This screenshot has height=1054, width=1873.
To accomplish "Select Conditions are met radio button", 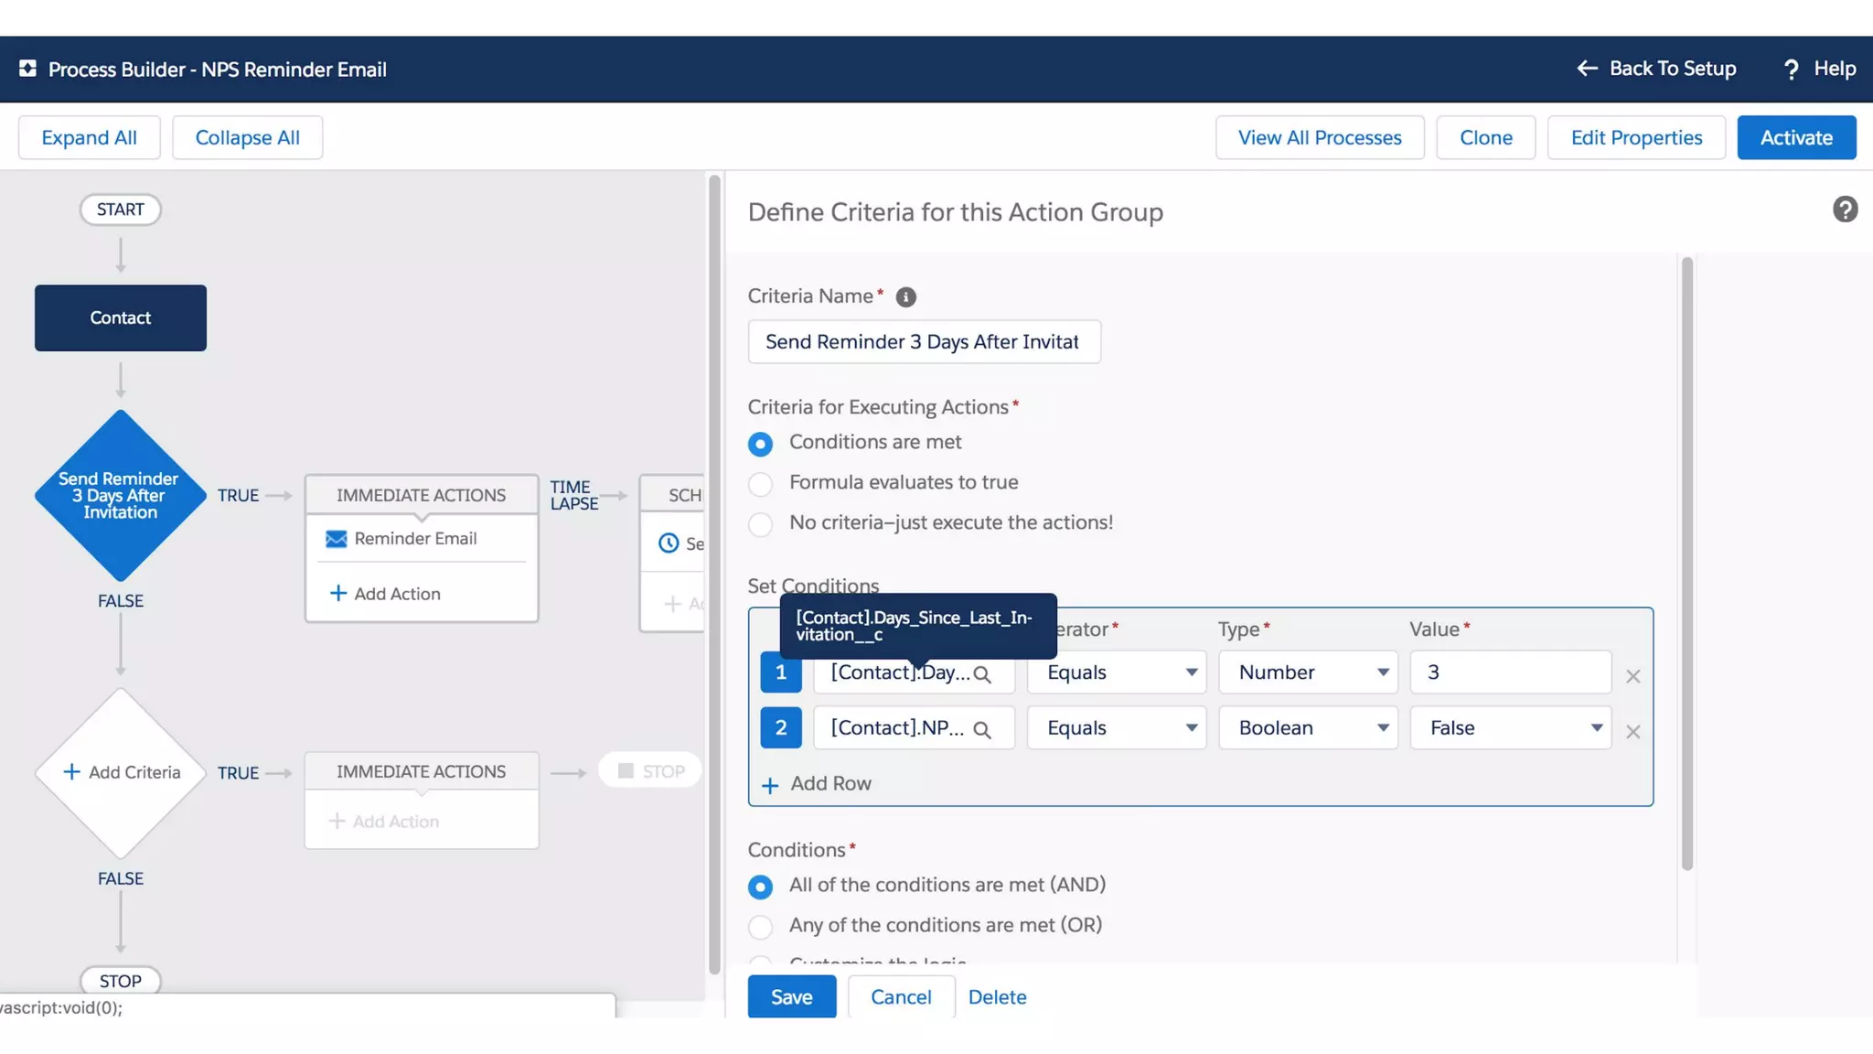I will tap(760, 444).
